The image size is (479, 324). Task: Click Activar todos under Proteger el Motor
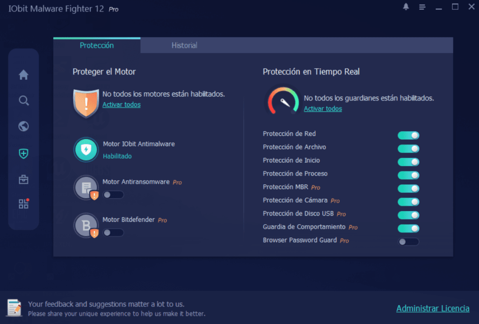coord(121,105)
